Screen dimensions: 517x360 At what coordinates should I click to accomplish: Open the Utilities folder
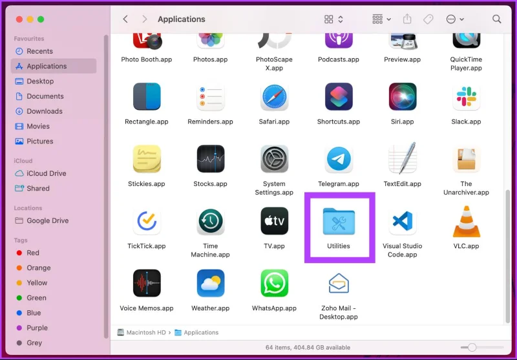point(339,222)
